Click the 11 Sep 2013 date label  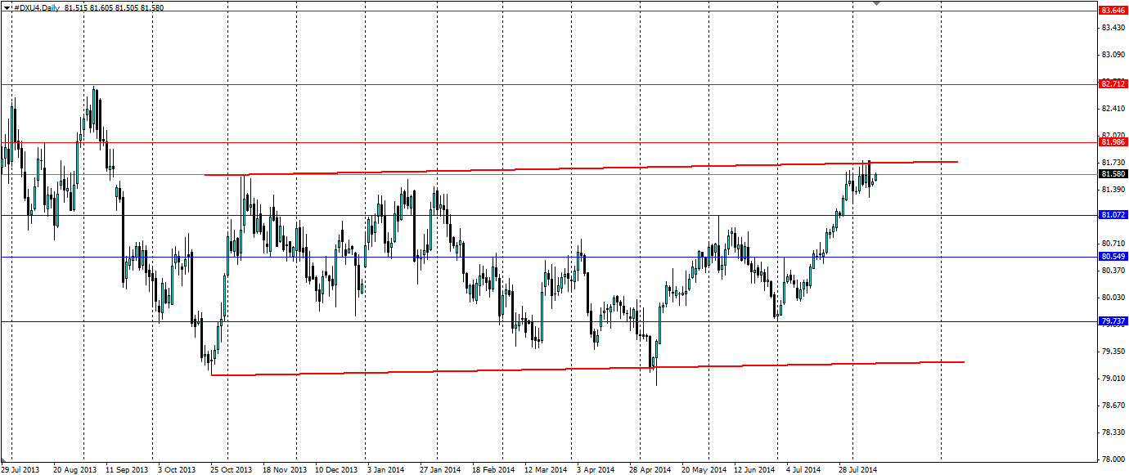coord(128,470)
